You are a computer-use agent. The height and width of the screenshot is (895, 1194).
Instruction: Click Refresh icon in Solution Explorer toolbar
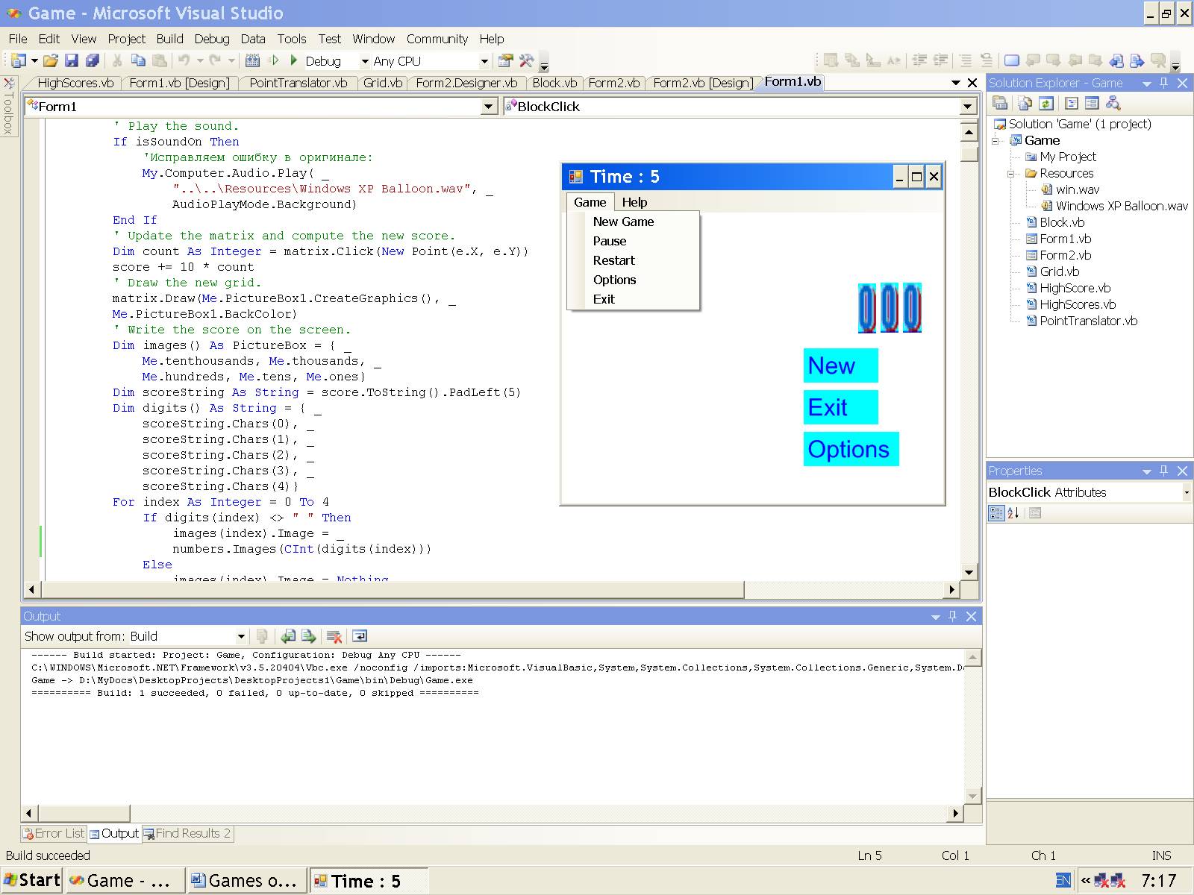[1046, 104]
